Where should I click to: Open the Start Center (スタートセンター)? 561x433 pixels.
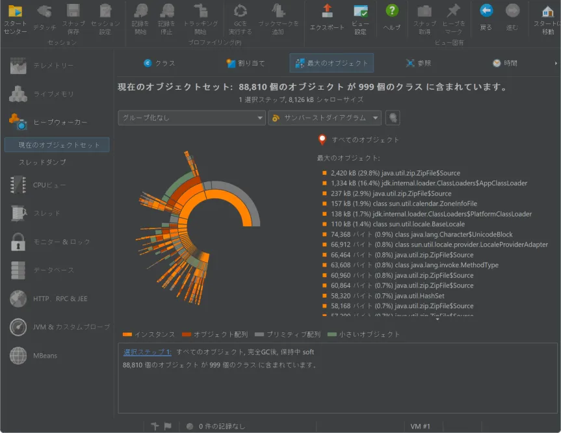coord(15,20)
